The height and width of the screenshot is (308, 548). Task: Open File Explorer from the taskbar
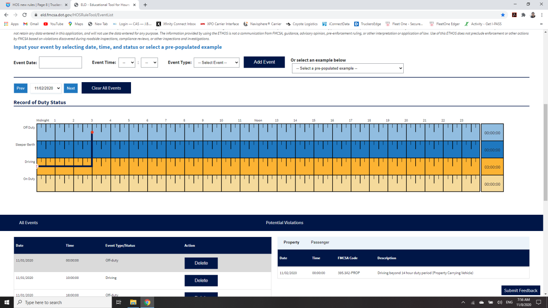tap(133, 302)
